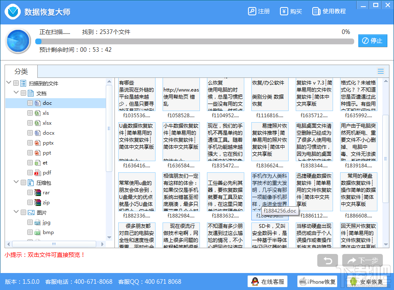Click the scan progress bar
This screenshot has width=394, height=290.
click(x=195, y=41)
